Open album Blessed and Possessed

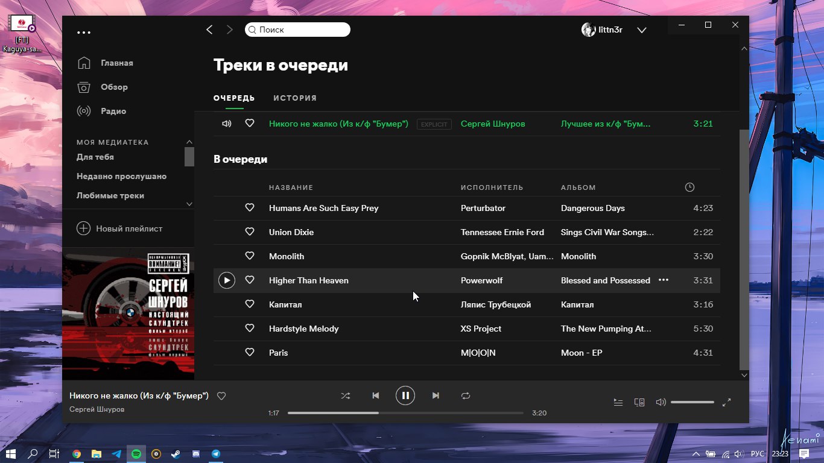[606, 280]
